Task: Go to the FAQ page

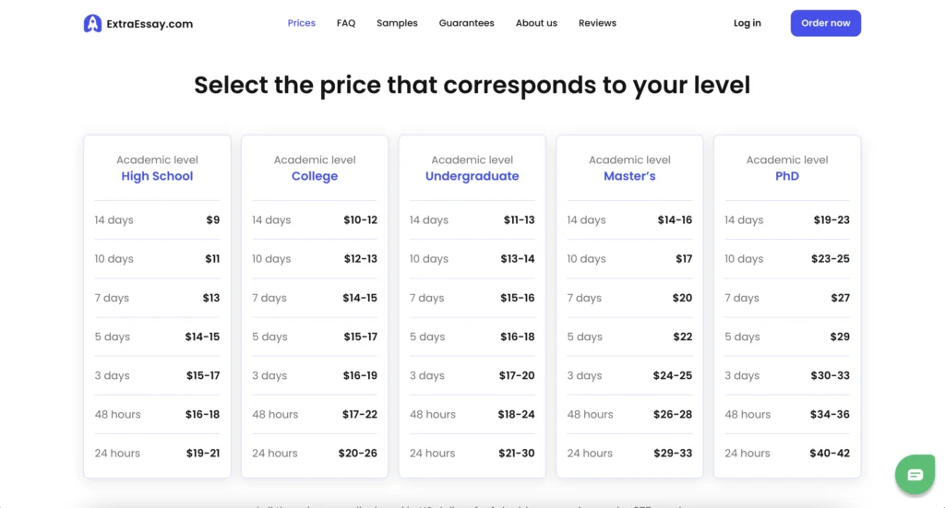Action: point(346,23)
